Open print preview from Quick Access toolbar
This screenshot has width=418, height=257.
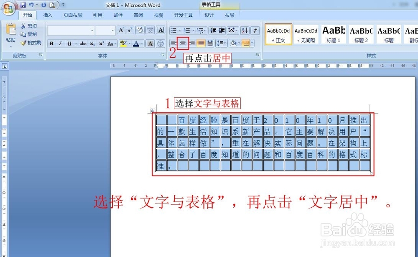(x=52, y=5)
